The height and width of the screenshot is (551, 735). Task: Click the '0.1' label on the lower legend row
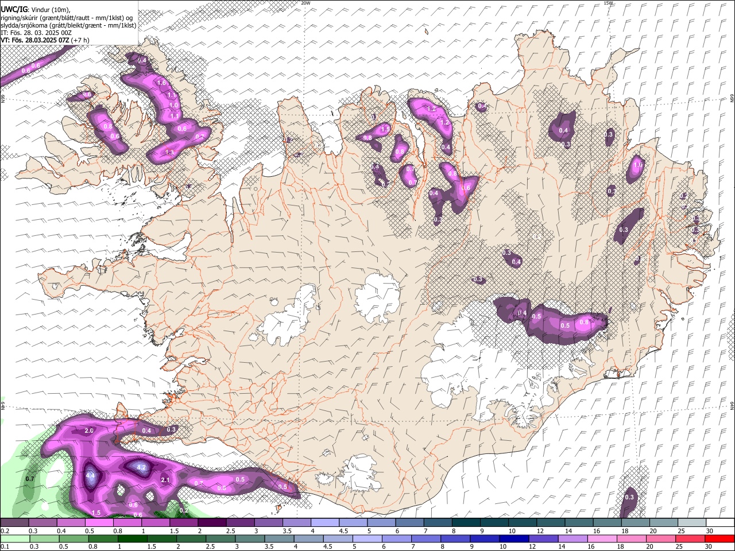pyautogui.click(x=5, y=547)
